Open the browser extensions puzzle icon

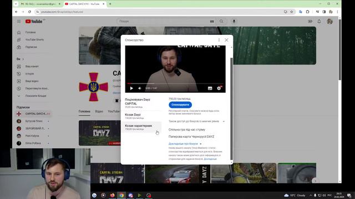click(307, 12)
